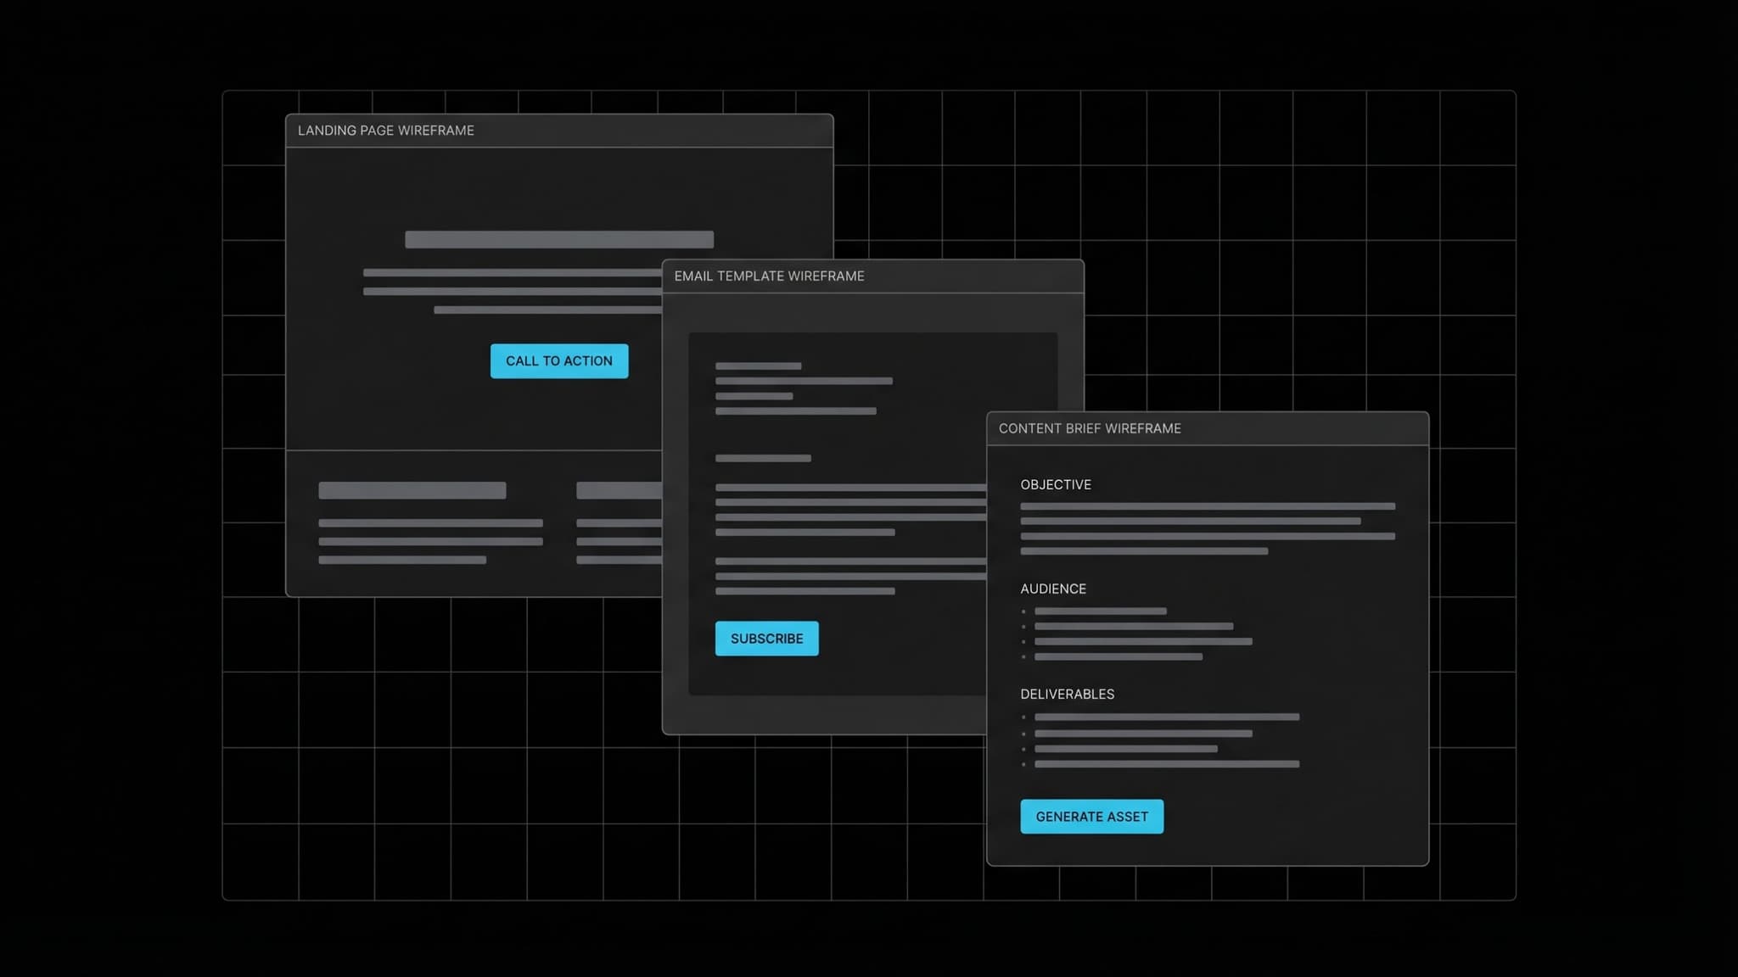Select the first text line under OBJECTIVE
The image size is (1738, 977).
[x=1208, y=506]
